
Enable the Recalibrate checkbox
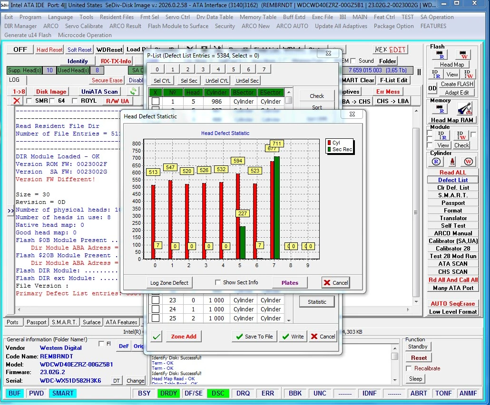click(409, 368)
